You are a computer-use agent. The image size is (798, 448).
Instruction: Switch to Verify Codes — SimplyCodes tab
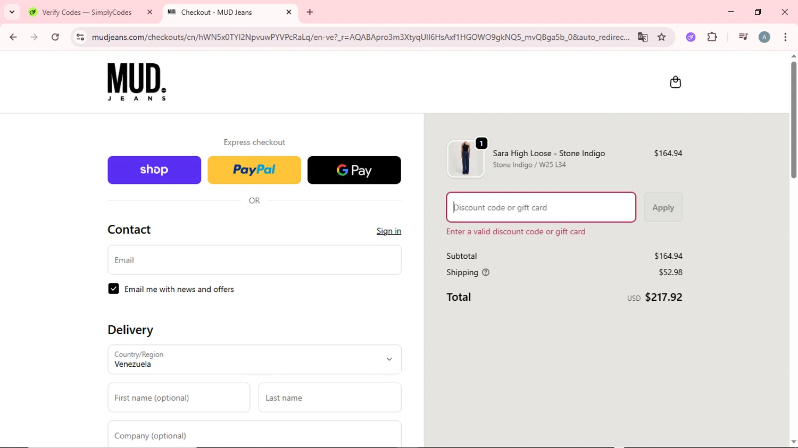(87, 12)
